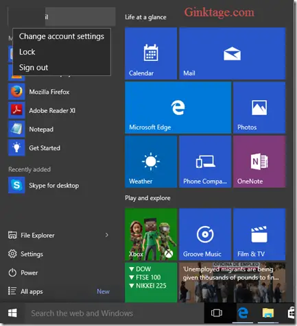Click the Skype for desktop label
This screenshot has height=326, width=297.
click(54, 186)
